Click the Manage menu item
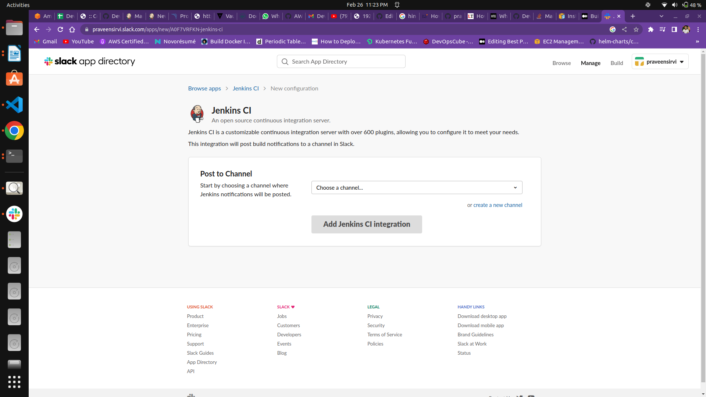 pos(591,63)
